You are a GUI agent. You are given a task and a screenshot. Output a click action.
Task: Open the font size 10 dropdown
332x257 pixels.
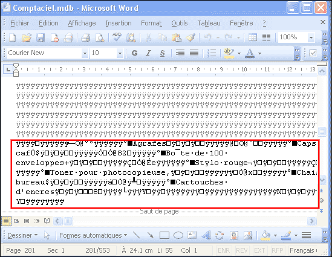pyautogui.click(x=120, y=53)
